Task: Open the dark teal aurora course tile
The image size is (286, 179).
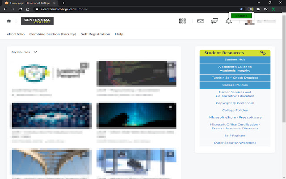Action: [136, 115]
